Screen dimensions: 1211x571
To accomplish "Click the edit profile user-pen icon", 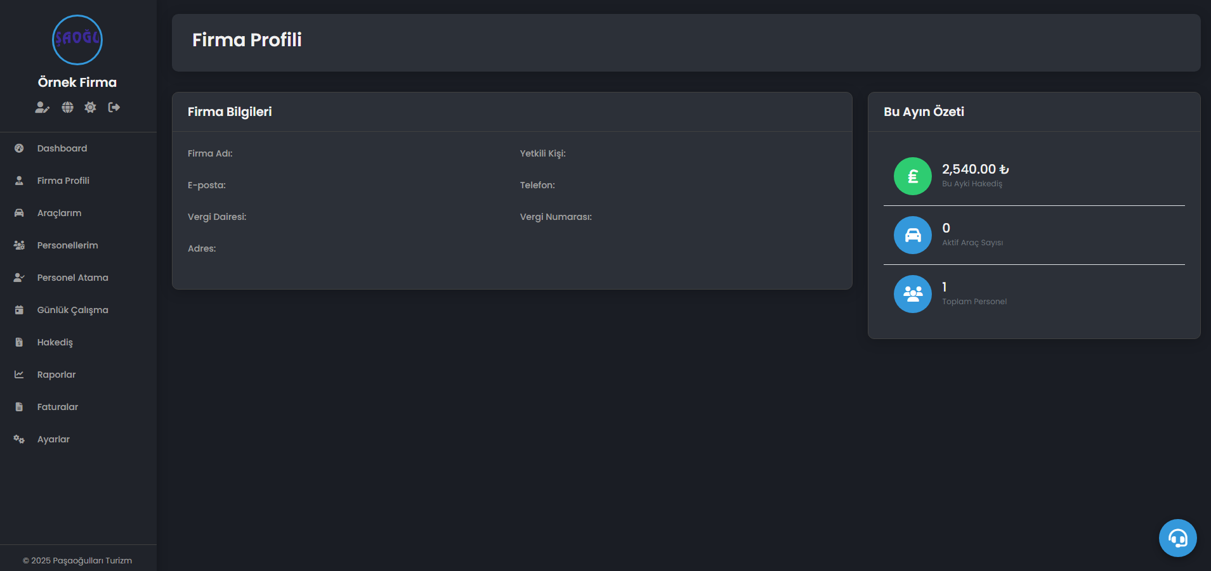I will click(42, 108).
